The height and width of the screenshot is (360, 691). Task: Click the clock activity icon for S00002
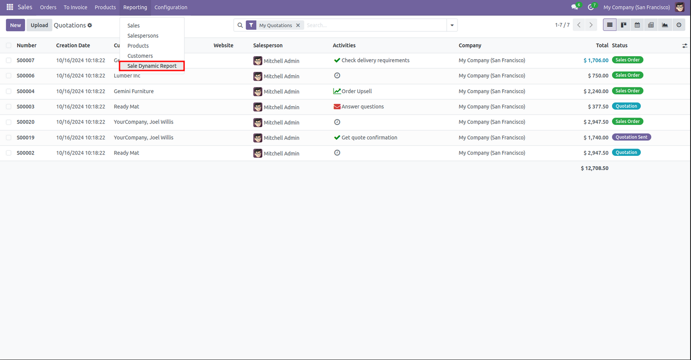pyautogui.click(x=337, y=153)
